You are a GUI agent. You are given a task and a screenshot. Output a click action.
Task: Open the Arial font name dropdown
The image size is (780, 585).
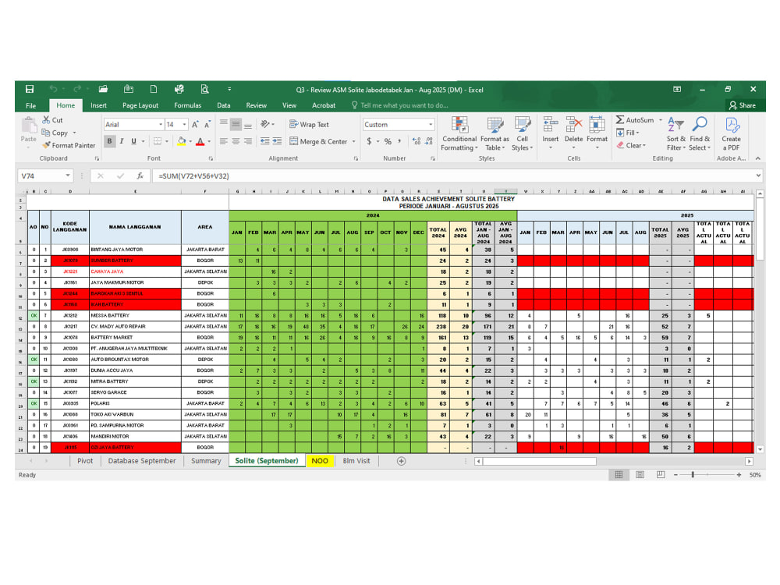pyautogui.click(x=161, y=124)
